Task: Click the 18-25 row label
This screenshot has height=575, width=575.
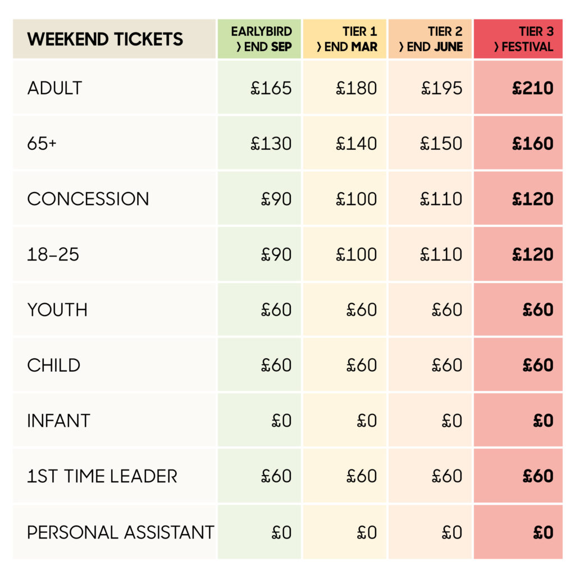Action: coord(53,254)
